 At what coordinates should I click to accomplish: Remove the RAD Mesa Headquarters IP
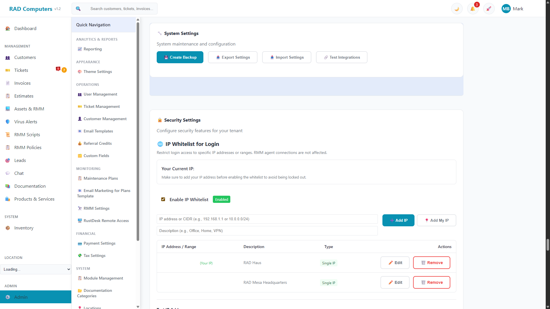(x=431, y=282)
